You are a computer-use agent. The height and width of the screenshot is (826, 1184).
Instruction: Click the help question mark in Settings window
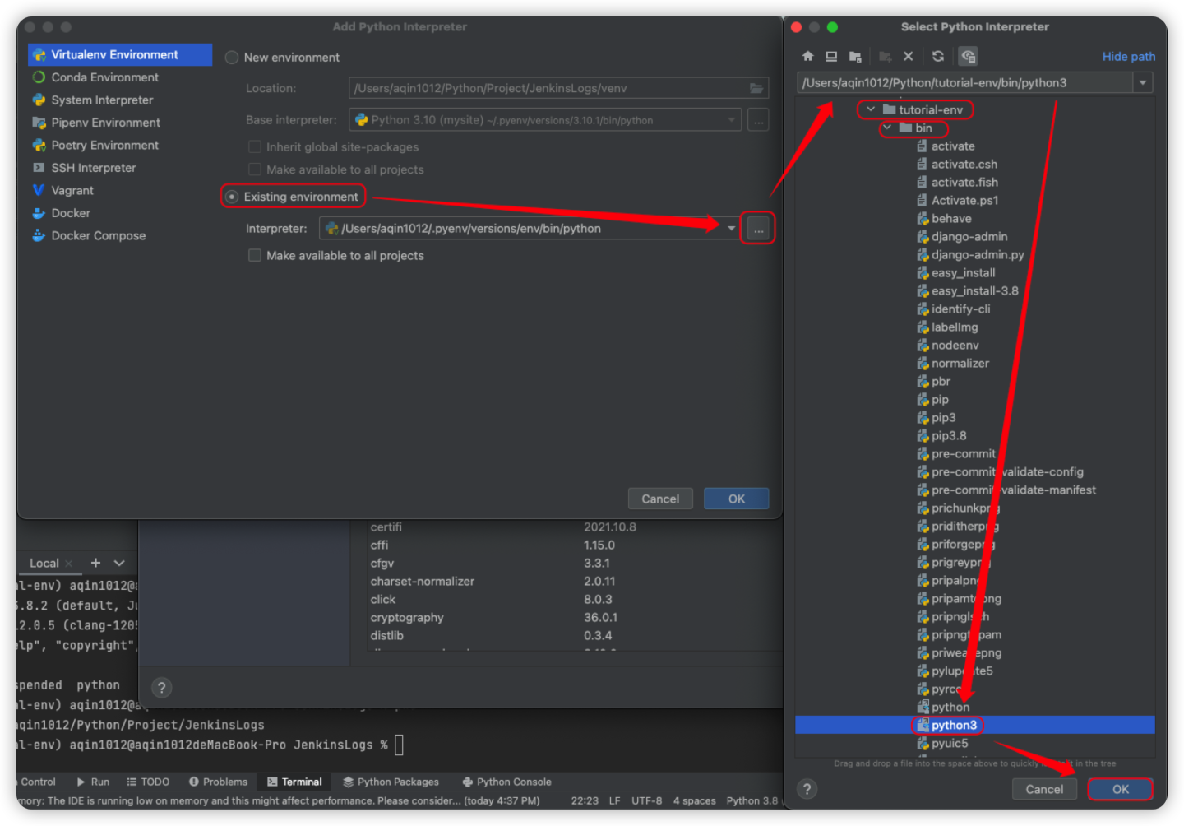click(162, 688)
